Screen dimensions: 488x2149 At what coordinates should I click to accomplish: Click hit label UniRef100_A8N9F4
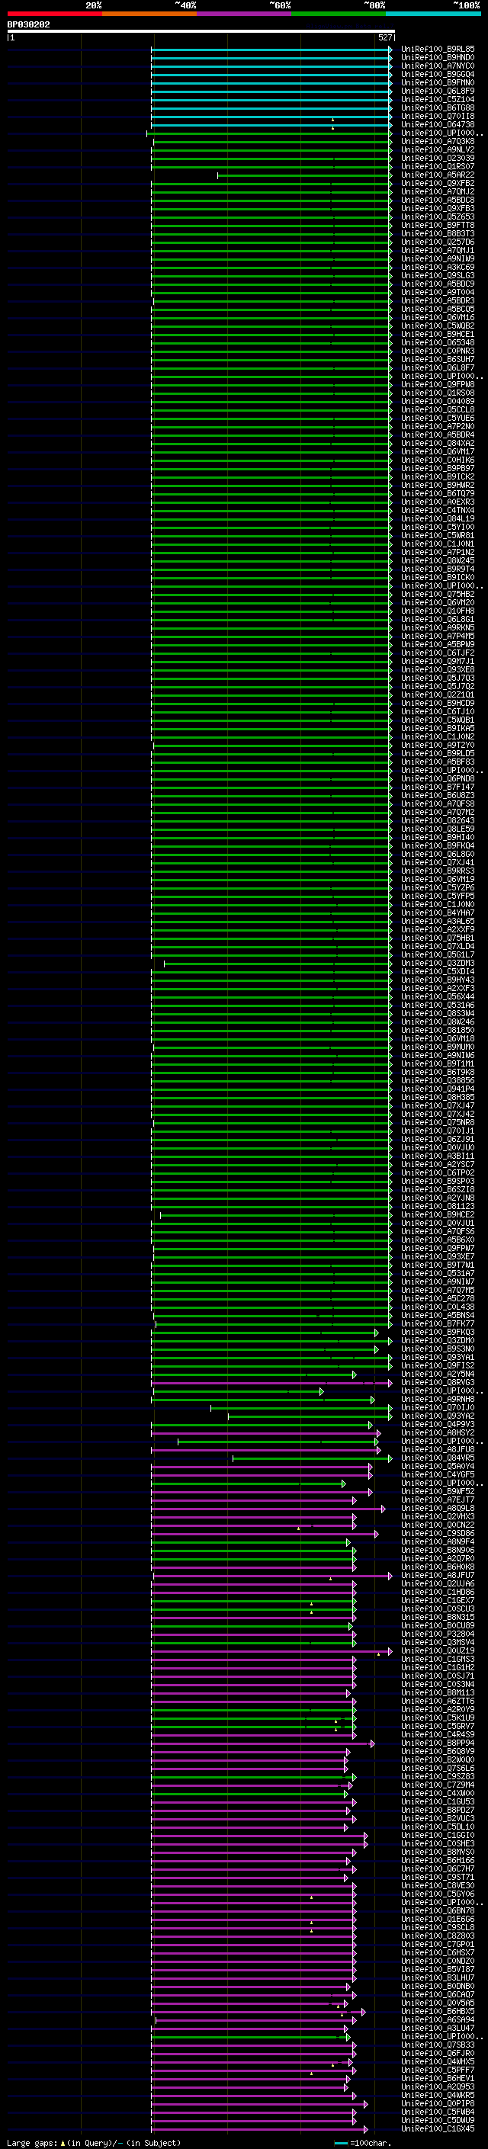438,1541
